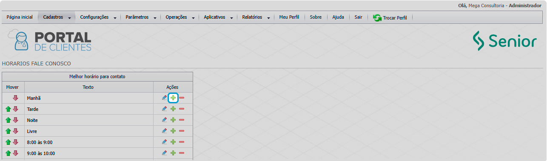Screen dimensions: 547x161
Task: Delete the 8:00 às 9:00 entry
Action: click(182, 142)
